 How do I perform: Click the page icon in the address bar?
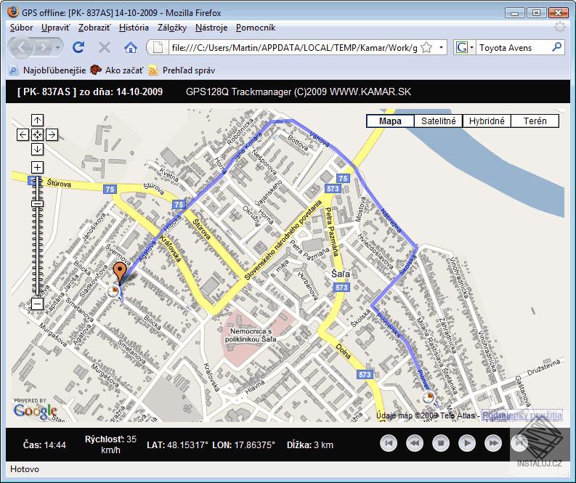[158, 47]
